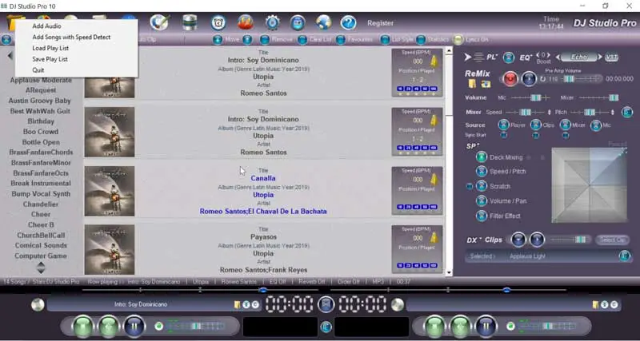Open the Echo effect selector

pyautogui.click(x=578, y=57)
